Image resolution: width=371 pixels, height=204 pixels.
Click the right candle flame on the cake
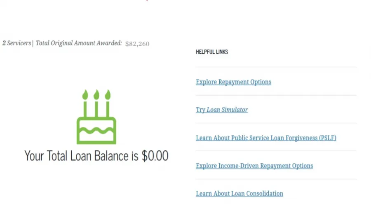[x=108, y=95]
